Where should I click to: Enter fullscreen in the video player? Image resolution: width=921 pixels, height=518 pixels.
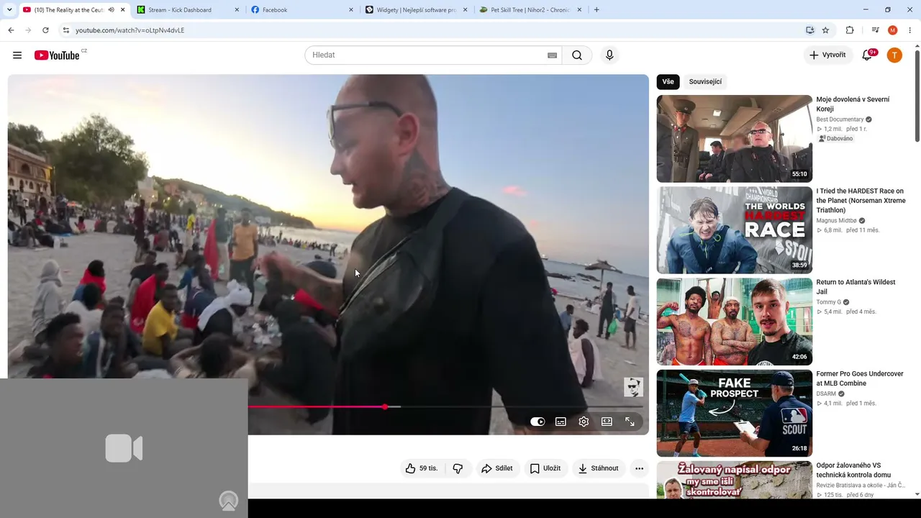click(630, 422)
